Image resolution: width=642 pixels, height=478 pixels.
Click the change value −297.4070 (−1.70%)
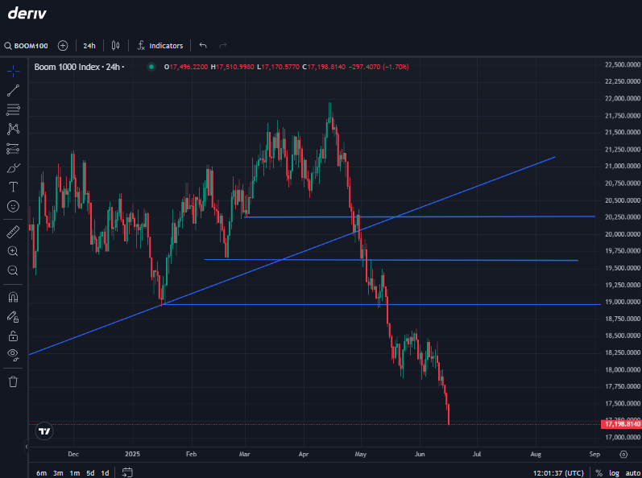pos(379,67)
